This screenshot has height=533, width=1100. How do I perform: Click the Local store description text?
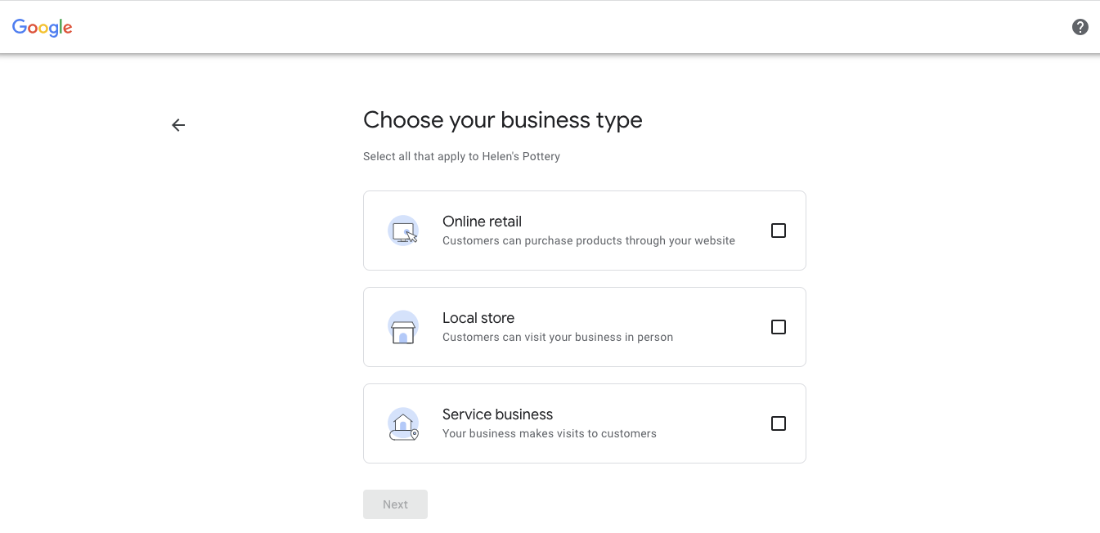tap(558, 336)
